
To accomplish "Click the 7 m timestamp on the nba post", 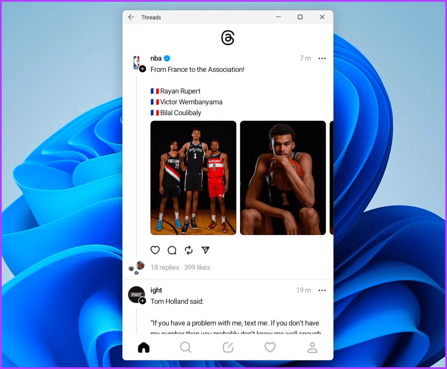I will (x=305, y=59).
